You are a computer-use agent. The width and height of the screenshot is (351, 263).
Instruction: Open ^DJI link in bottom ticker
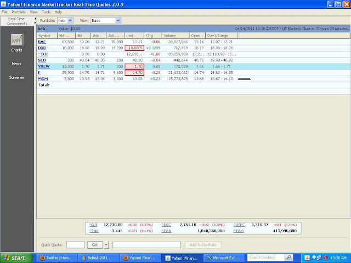tap(93, 225)
